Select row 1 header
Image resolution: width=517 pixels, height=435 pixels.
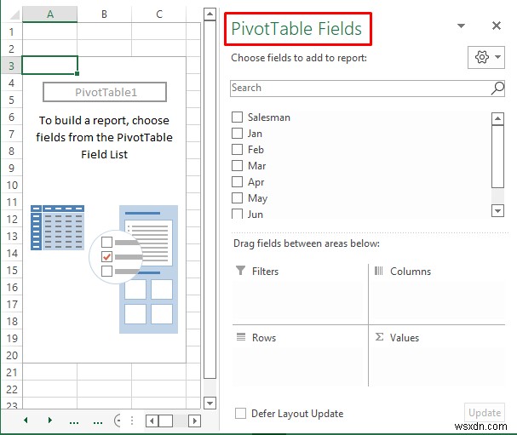12,31
